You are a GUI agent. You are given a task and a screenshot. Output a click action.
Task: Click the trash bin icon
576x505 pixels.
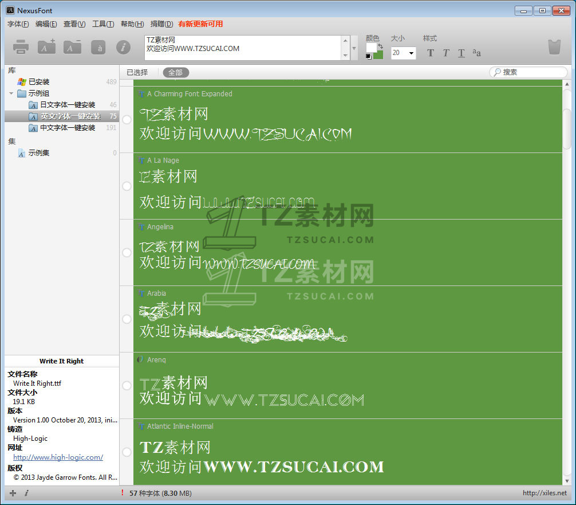tap(554, 47)
